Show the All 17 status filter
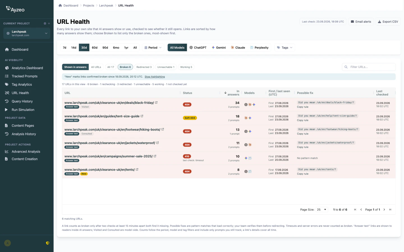This screenshot has height=252, width=404. (x=111, y=67)
